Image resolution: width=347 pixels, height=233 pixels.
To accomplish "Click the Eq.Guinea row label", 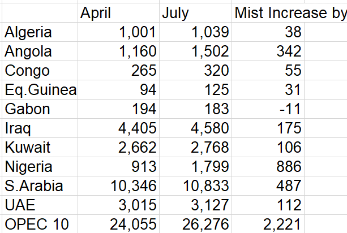I will click(x=40, y=90).
